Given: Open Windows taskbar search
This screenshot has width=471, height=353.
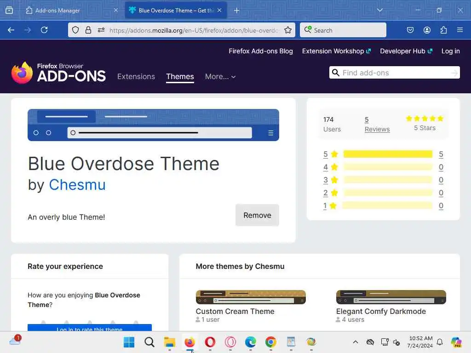Looking at the screenshot, I should pos(149,342).
